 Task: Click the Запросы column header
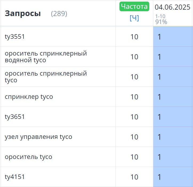(23, 13)
